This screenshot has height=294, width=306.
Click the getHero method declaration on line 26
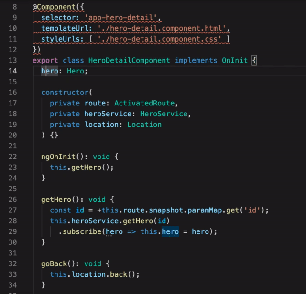click(56, 199)
